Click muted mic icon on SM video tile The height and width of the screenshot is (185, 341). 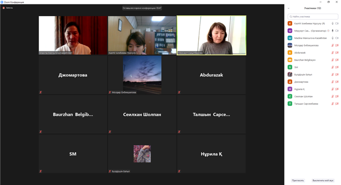point(40,171)
